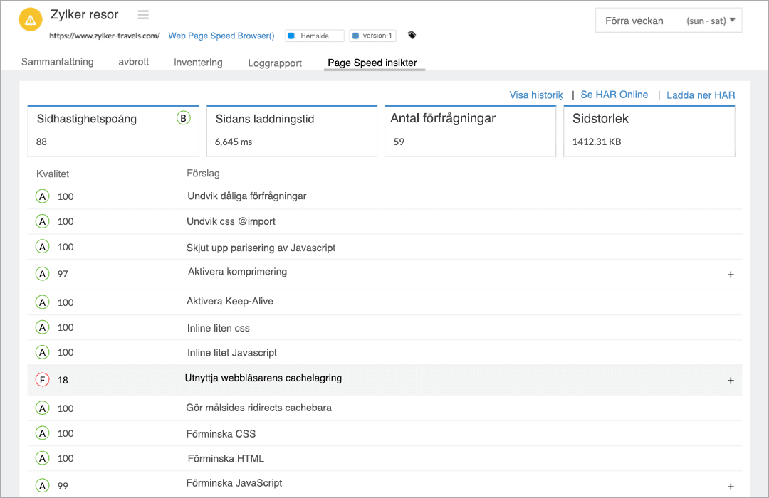Screen dimensions: 769x498
Task: Expand details for Utnyttja webbläsarens cachelagring
Action: [730, 381]
